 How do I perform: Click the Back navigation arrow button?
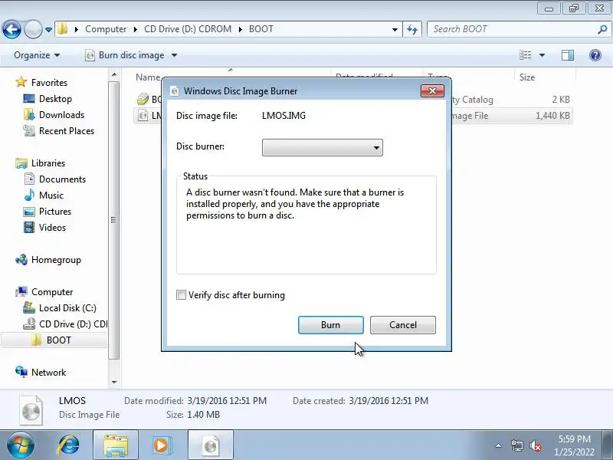click(11, 29)
